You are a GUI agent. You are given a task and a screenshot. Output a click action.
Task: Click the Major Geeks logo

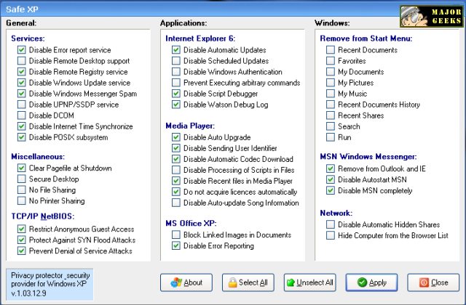[x=432, y=17]
